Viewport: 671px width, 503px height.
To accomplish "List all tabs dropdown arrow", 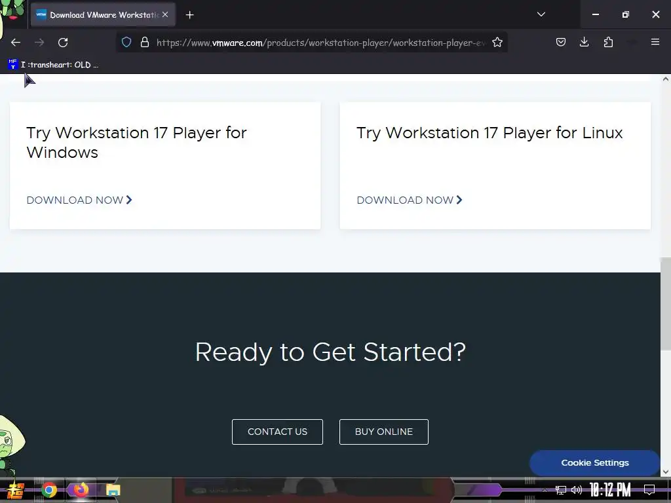I will (541, 14).
